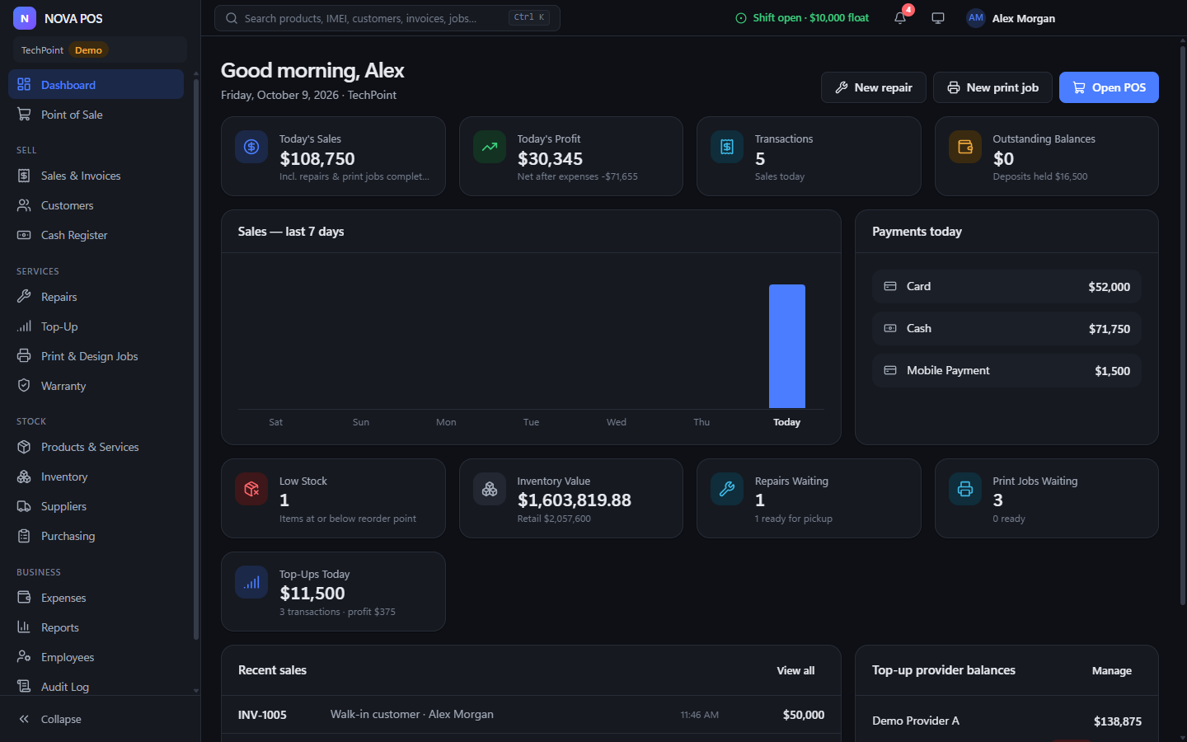Click Manage top-up provider balances

tap(1111, 670)
